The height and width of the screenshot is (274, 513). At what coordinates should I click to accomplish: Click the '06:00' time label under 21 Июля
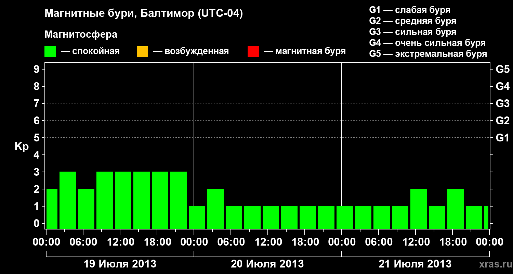point(379,242)
